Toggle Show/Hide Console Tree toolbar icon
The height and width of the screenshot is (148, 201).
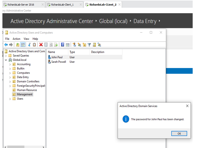click(x=23, y=45)
